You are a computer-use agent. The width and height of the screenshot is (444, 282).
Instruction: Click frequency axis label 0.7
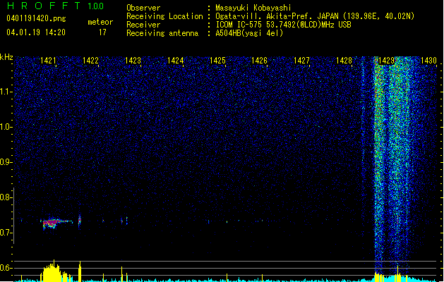point(6,233)
